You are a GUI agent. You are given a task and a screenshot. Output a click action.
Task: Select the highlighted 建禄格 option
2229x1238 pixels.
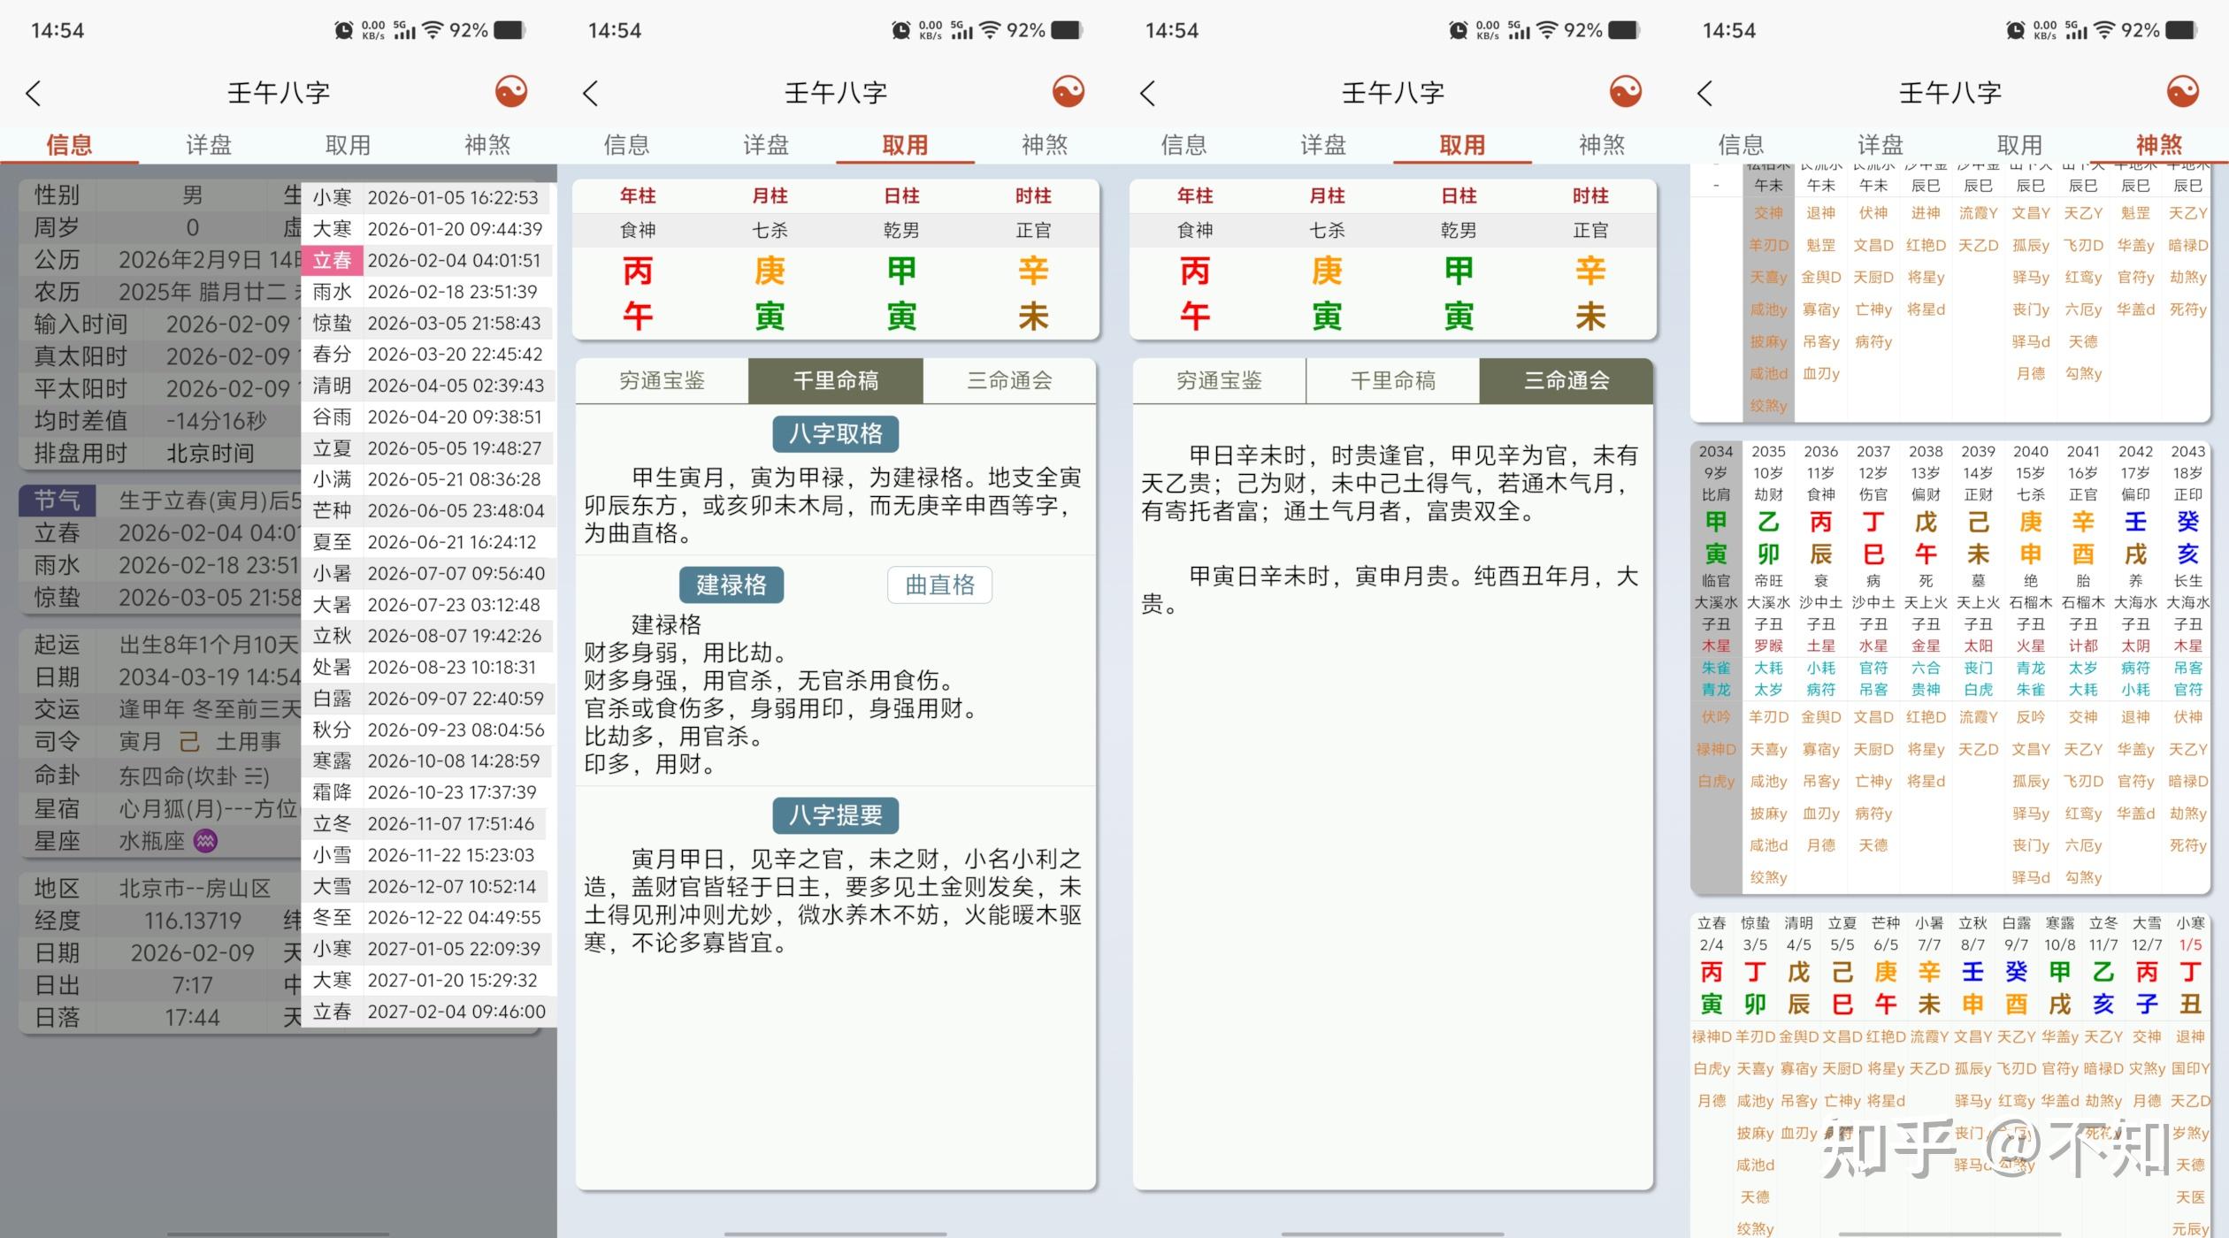click(731, 585)
